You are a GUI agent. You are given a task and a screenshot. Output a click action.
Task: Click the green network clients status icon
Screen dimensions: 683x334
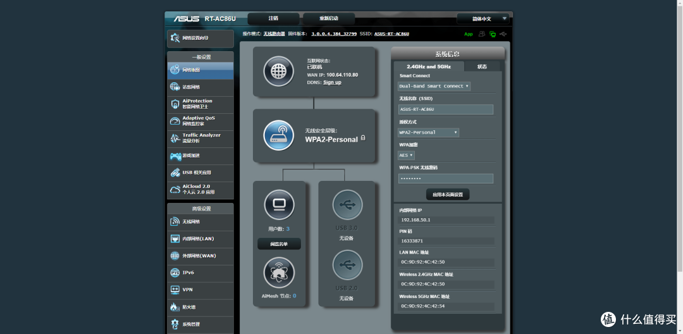pyautogui.click(x=493, y=34)
